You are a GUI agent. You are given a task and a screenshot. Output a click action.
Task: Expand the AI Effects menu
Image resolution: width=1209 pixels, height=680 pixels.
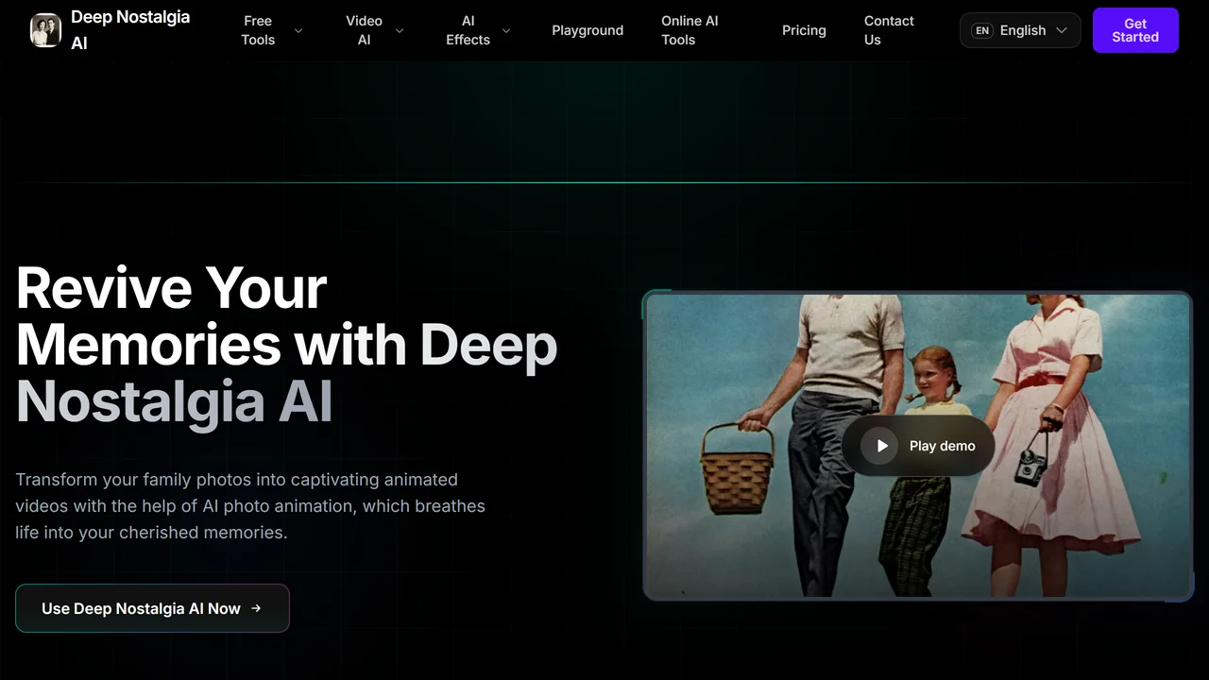coord(479,30)
